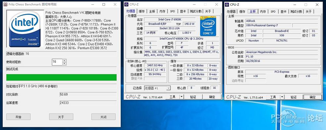Image resolution: width=326 pixels, height=130 pixels.
Task: Click graphic interface version PCI-Express
Action: [x=282, y=72]
